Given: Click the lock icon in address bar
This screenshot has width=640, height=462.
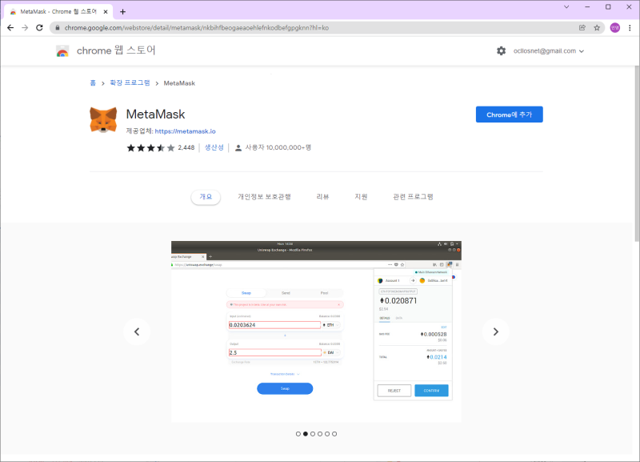Looking at the screenshot, I should 57,28.
